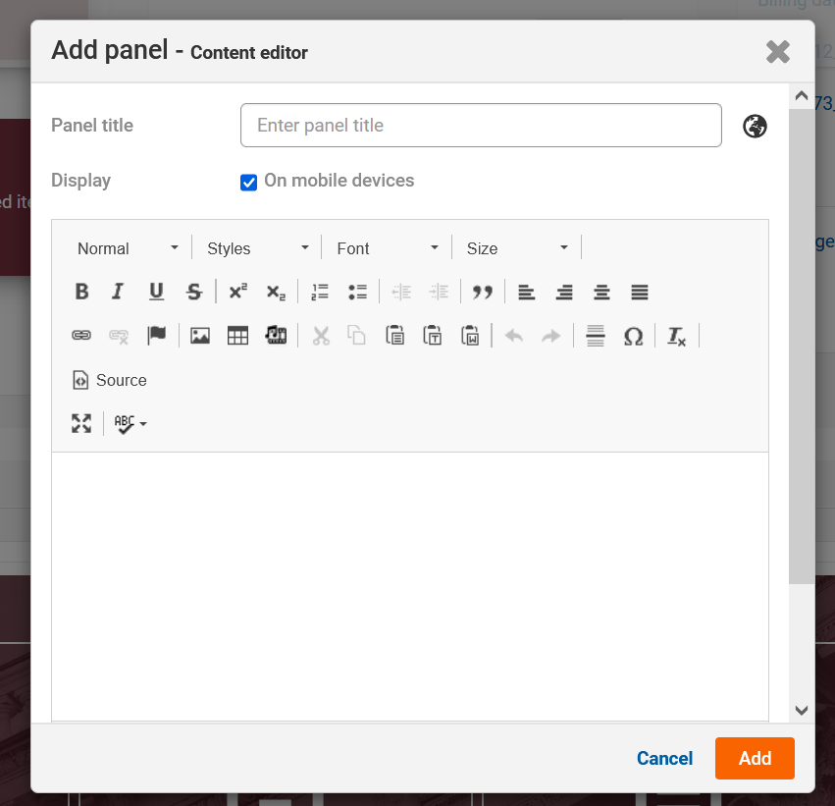Insert a table

click(237, 336)
